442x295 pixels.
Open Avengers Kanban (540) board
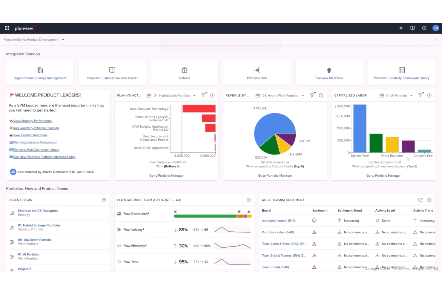point(279,221)
